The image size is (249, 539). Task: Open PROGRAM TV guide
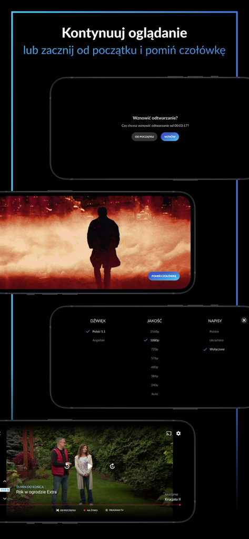point(114,511)
